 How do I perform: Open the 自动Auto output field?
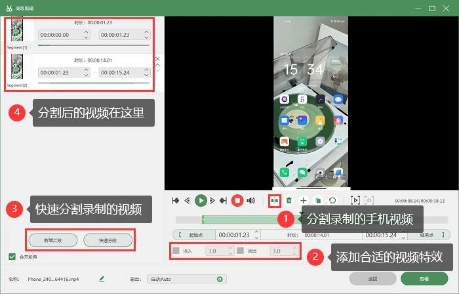click(187, 279)
